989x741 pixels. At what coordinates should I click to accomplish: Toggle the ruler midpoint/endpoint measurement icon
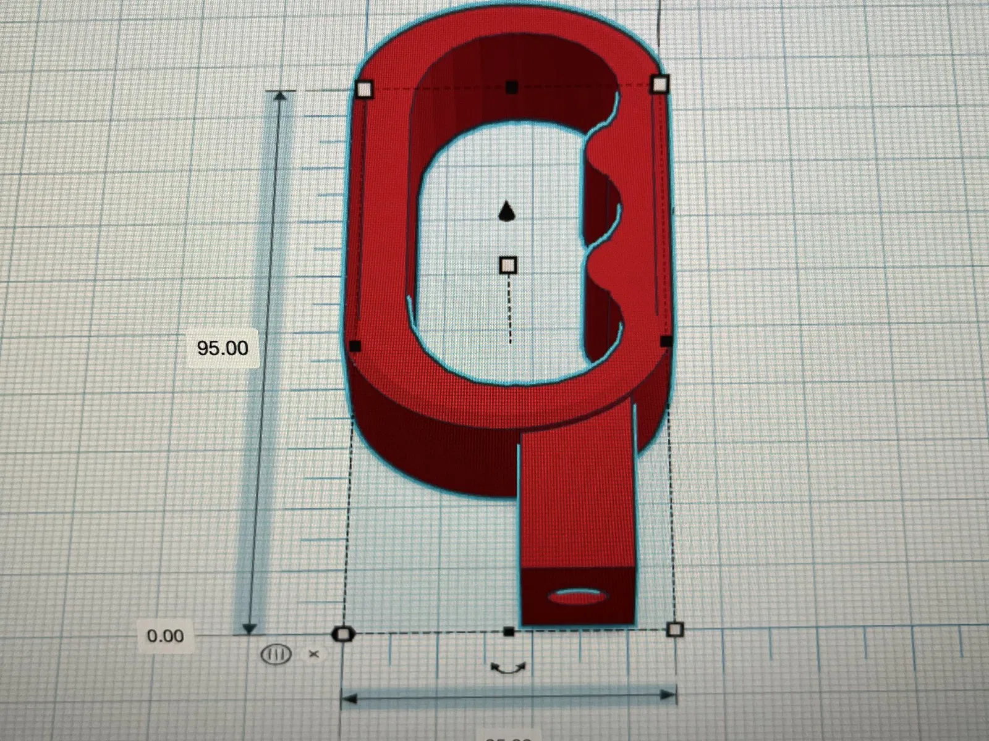click(276, 653)
